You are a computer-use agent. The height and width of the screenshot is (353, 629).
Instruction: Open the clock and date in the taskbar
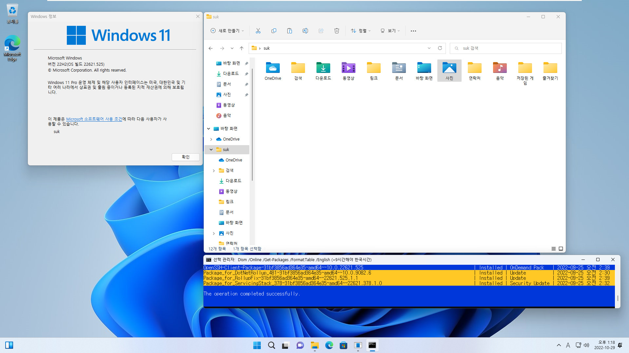605,345
